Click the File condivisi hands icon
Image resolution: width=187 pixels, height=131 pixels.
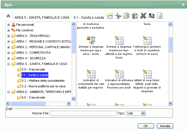tap(13, 30)
